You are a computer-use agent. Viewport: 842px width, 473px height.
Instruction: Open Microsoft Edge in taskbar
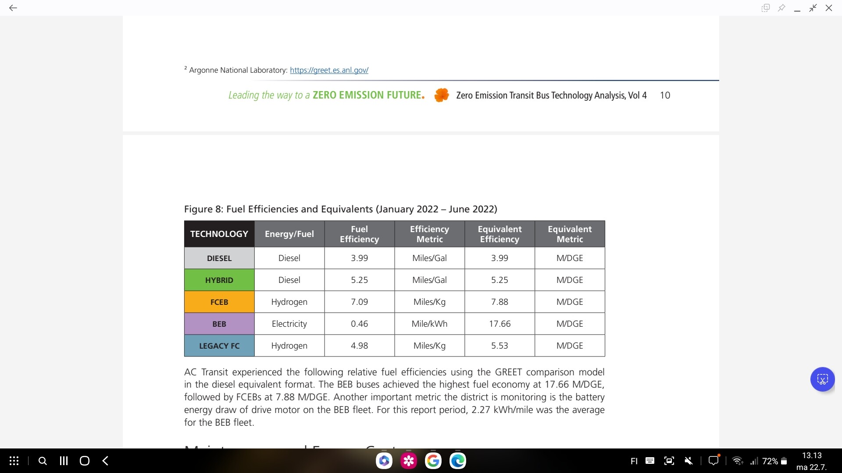(458, 461)
